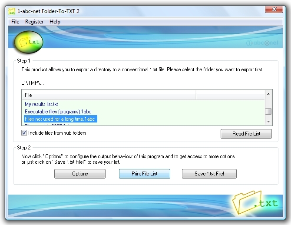The height and width of the screenshot is (225, 291).
Task: Open the Help menu
Action: (x=55, y=22)
